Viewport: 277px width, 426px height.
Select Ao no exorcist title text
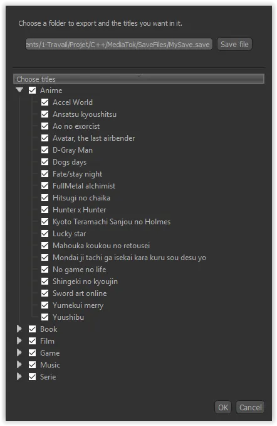coord(76,126)
